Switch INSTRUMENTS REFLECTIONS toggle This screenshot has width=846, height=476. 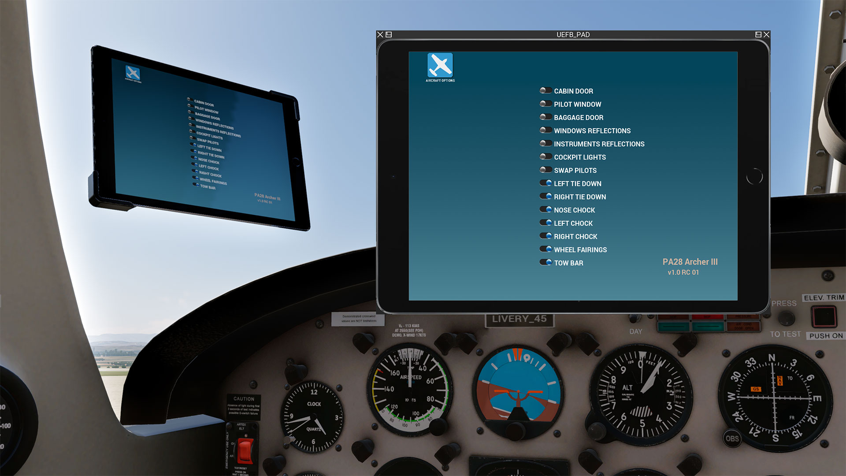tap(545, 144)
